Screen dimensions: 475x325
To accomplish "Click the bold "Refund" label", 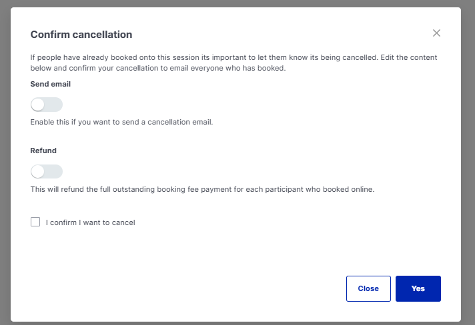I will [x=43, y=151].
